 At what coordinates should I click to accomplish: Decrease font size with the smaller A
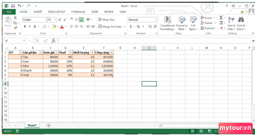tap(65, 20)
